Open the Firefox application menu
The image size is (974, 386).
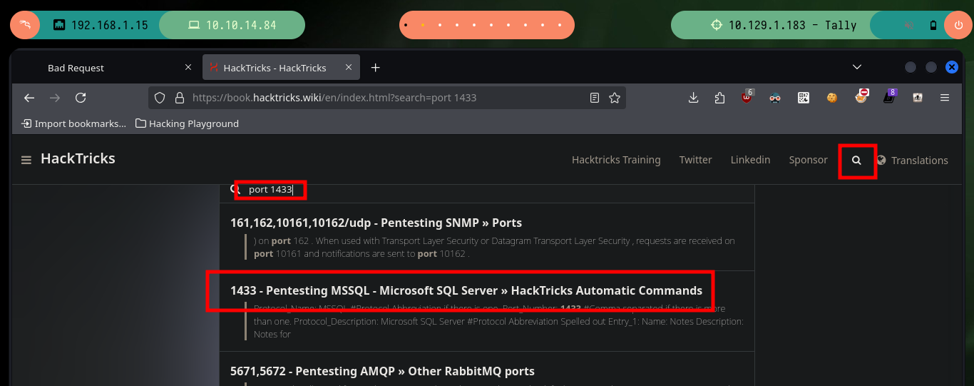click(945, 98)
